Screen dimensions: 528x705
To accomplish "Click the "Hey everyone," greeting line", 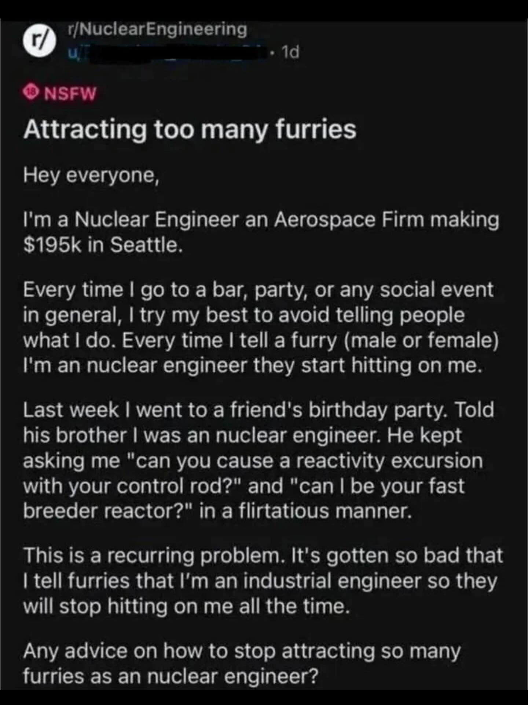I will 91,176.
